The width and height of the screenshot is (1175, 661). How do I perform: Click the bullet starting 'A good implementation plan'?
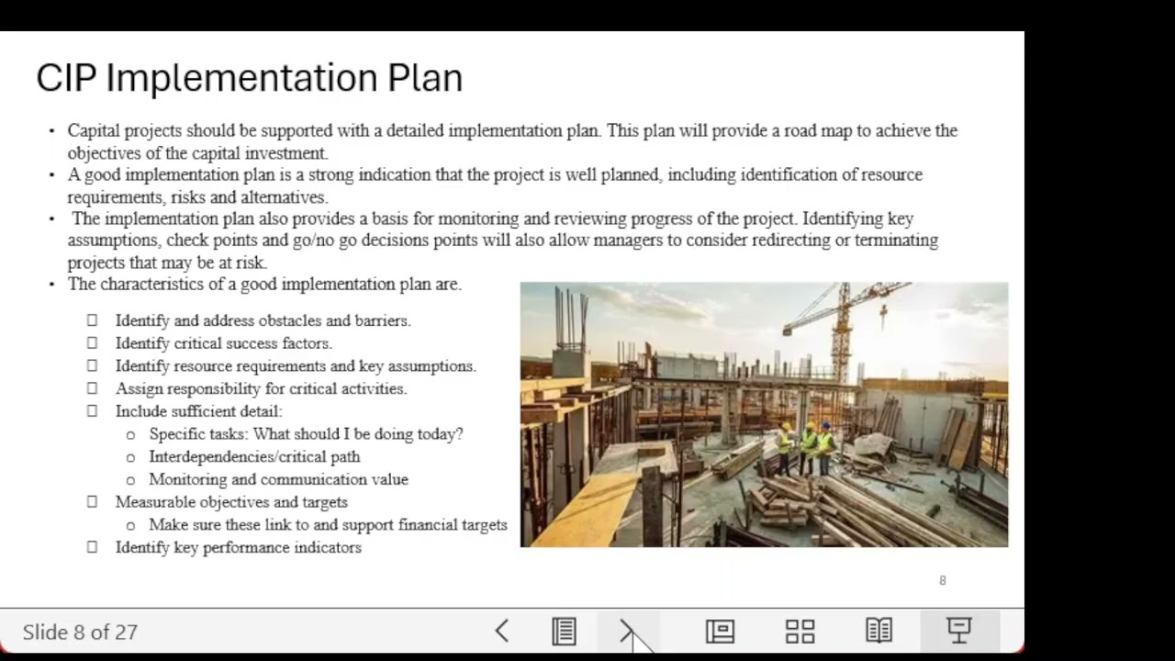click(x=495, y=185)
